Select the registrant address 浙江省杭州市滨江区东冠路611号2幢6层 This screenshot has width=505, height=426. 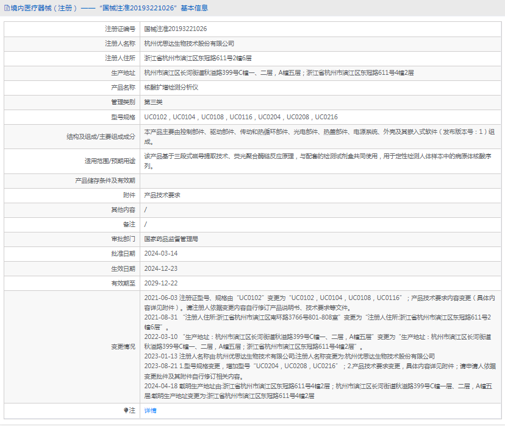(x=198, y=58)
